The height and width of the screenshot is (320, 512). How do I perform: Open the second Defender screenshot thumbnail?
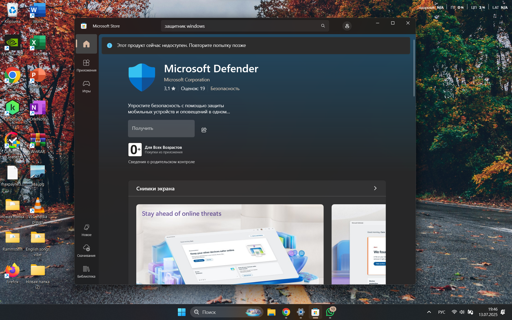tap(359, 244)
